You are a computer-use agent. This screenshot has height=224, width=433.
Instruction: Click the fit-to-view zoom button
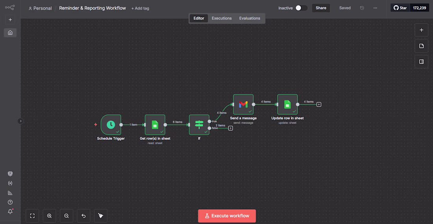point(32,216)
